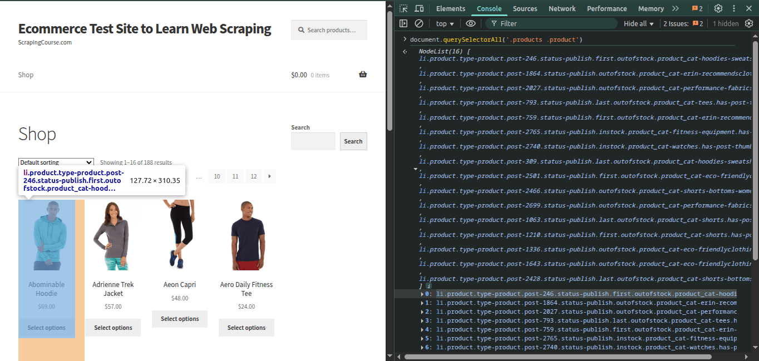Open the DevTools three-dot customize menu
Image resolution: width=759 pixels, height=361 pixels.
point(734,8)
